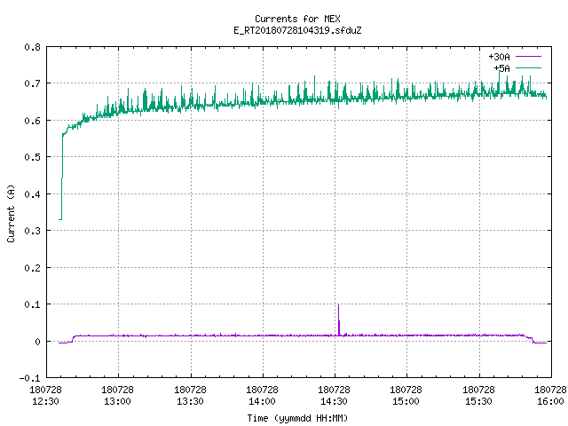Select the filename text E_RT20180728104319.sfduZ

point(297,30)
